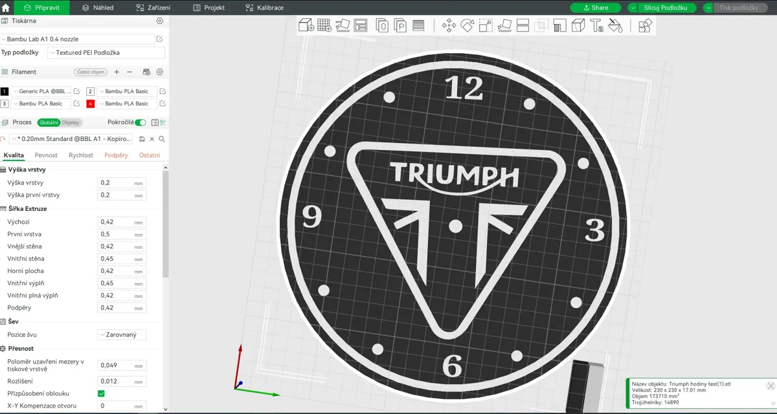Switch to the Připravit tab

click(42, 8)
